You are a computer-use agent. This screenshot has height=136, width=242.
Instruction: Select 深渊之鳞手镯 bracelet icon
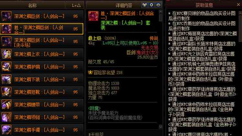6,130
